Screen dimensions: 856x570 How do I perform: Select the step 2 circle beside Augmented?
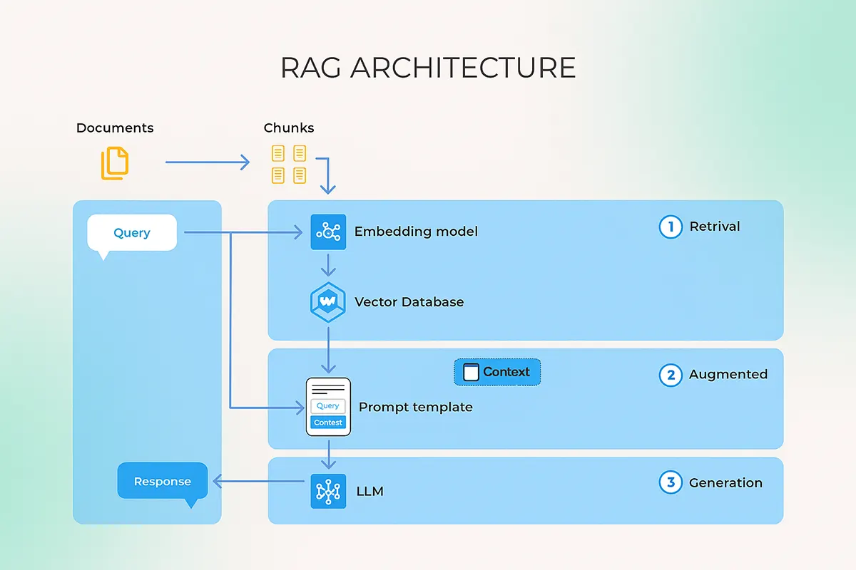(670, 375)
